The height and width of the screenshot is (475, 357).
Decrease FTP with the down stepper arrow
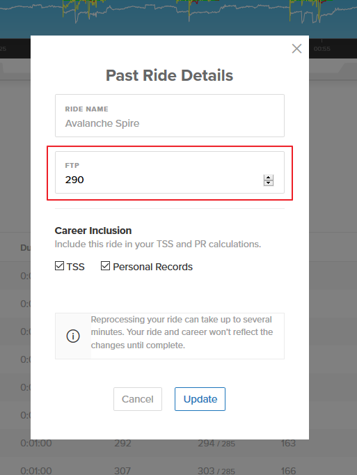[x=269, y=183]
